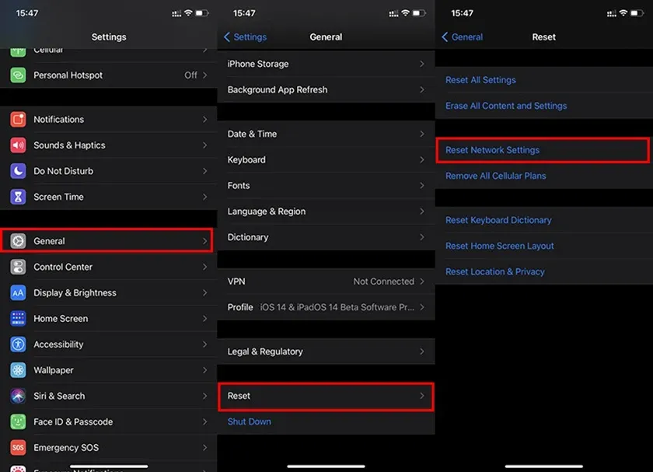The image size is (653, 472).
Task: Select the Sounds & Haptics icon
Action: [19, 145]
